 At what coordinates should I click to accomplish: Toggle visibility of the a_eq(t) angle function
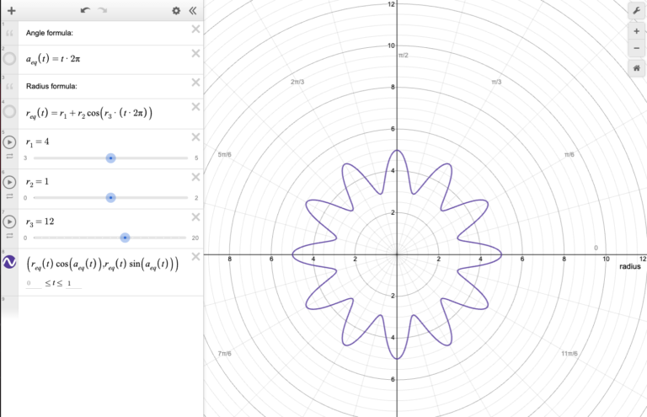[10, 59]
